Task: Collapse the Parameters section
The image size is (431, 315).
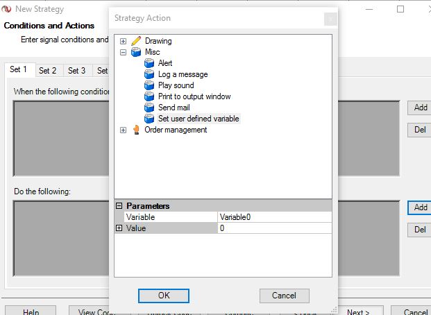Action: [x=119, y=206]
